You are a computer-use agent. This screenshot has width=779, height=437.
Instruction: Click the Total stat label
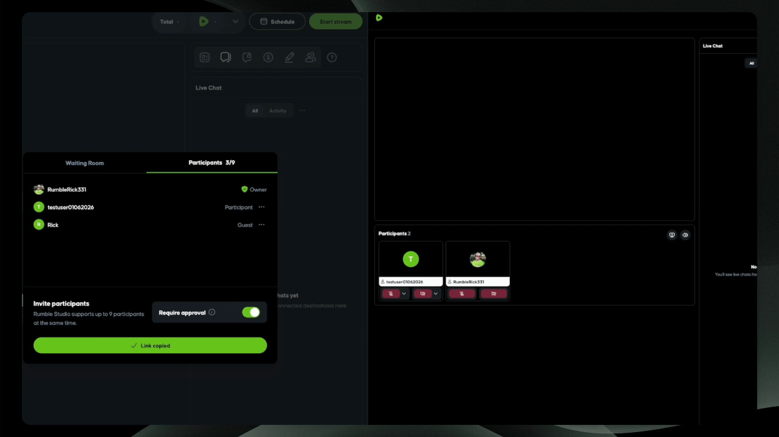click(166, 22)
